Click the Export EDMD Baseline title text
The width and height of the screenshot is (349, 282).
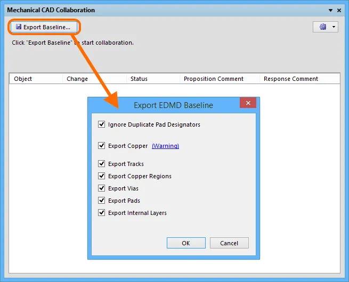[173, 105]
